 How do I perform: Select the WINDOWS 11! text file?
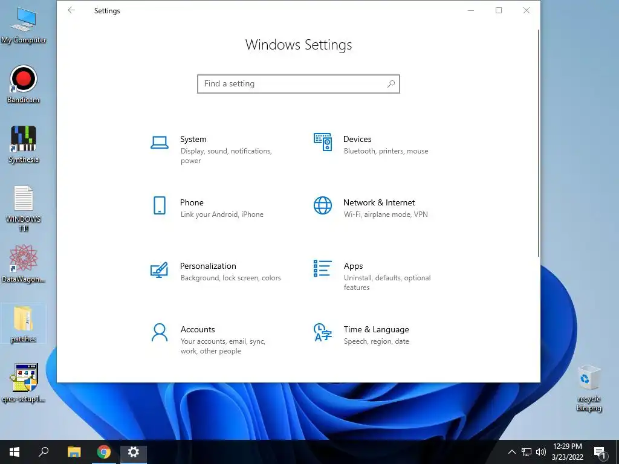click(24, 208)
